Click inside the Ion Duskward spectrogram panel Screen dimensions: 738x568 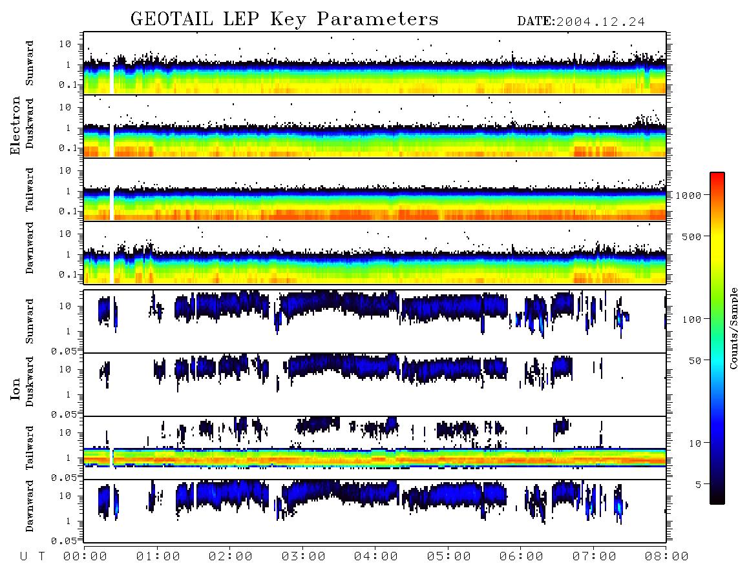375,385
